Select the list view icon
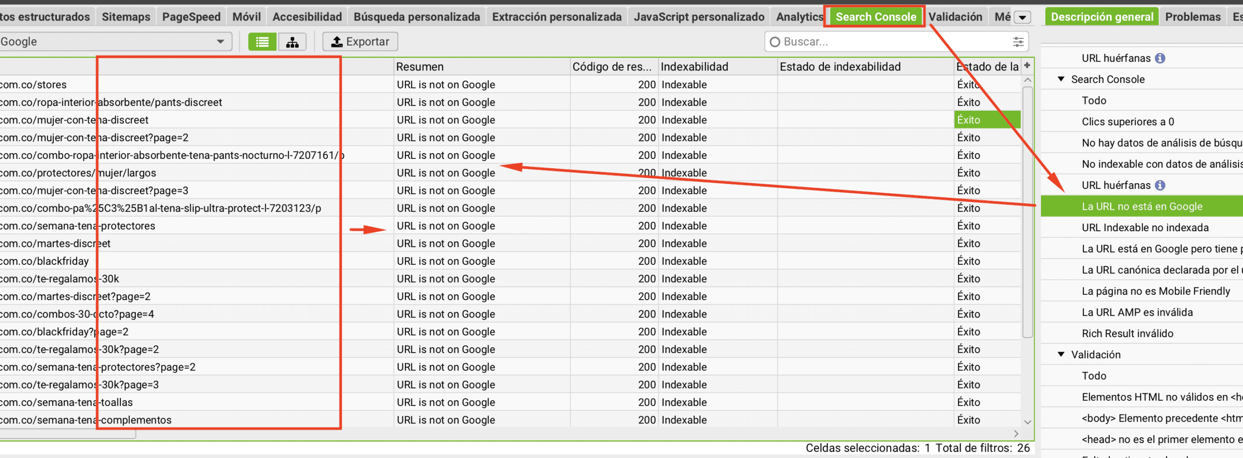Image resolution: width=1243 pixels, height=458 pixels. (x=262, y=41)
